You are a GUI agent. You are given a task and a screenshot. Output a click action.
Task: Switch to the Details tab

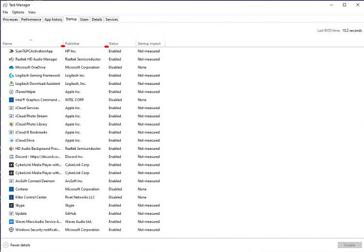97,19
